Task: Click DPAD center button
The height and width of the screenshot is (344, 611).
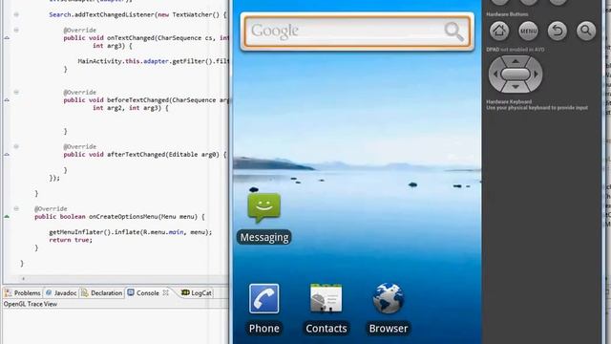Action: 516,74
